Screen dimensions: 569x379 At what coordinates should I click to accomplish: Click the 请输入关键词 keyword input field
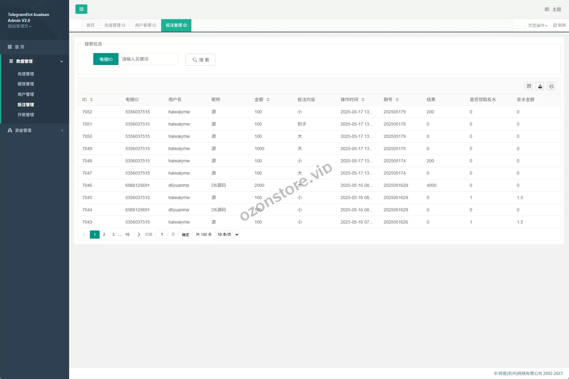(x=148, y=59)
